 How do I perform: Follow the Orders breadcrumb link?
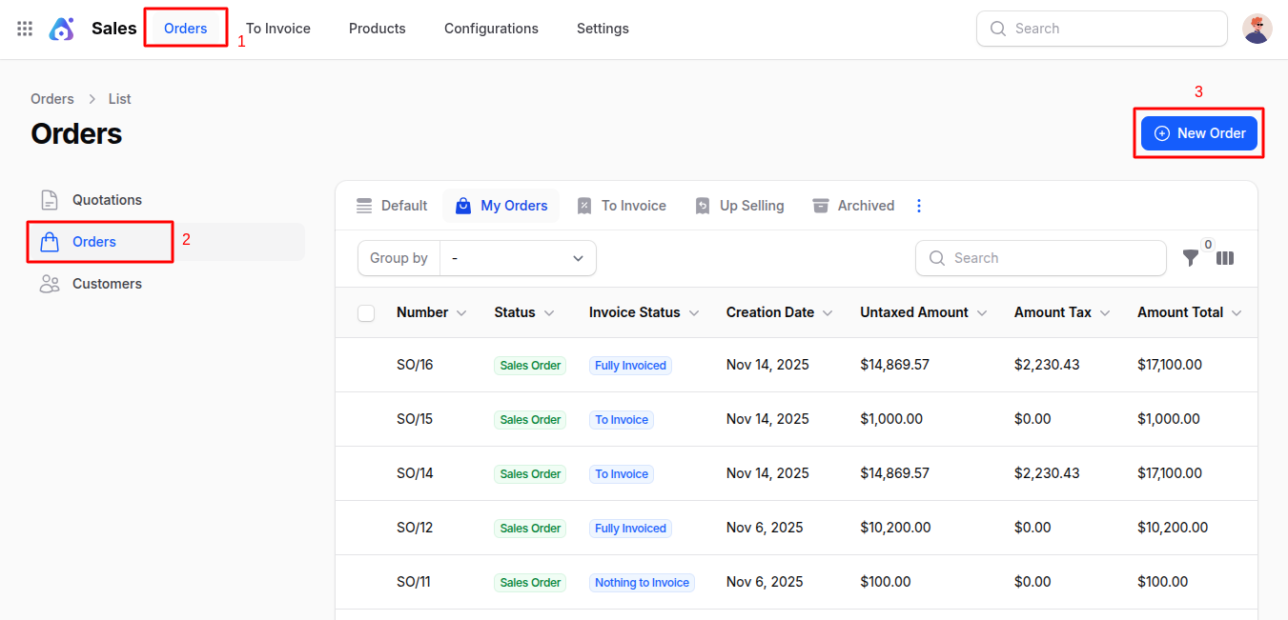tap(52, 99)
